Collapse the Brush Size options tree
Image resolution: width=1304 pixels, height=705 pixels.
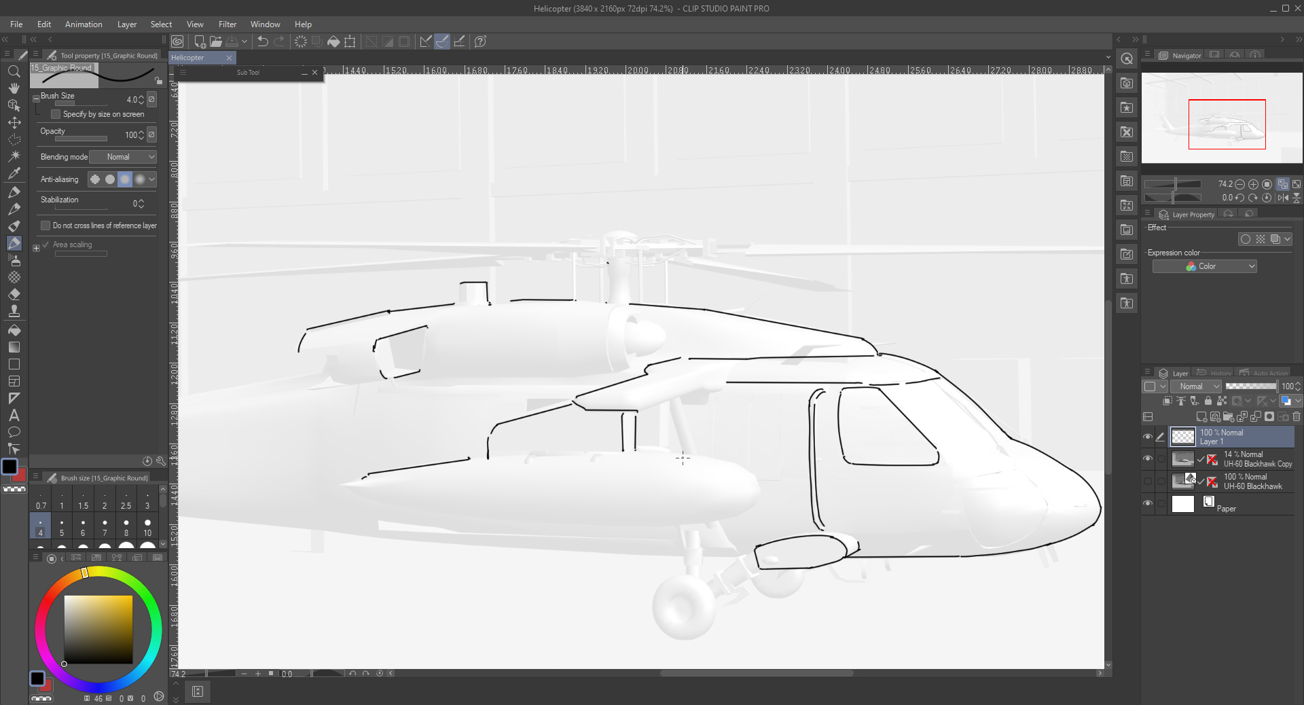(36, 98)
